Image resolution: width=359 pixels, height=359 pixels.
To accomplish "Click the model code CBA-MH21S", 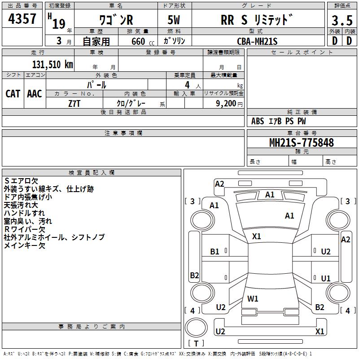I will pyautogui.click(x=257, y=41).
